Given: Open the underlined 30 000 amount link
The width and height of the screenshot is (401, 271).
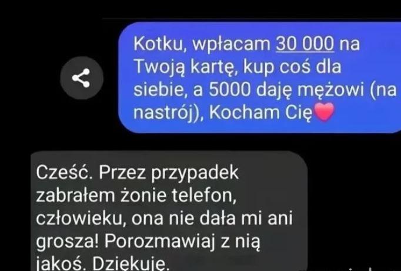Looking at the screenshot, I should click(x=305, y=43).
